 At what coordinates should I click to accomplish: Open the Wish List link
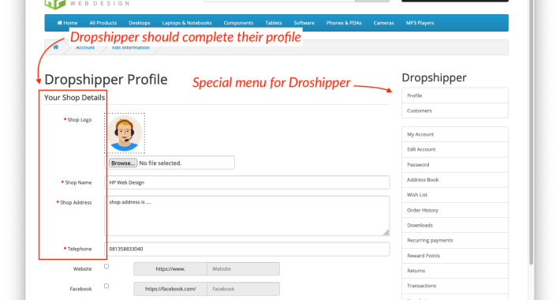455,195
